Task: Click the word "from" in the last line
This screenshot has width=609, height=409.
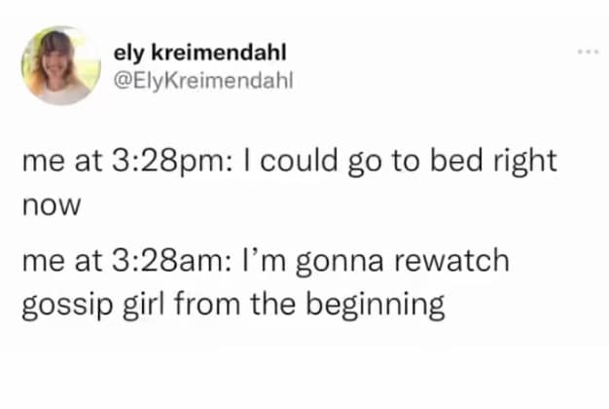Action: [x=207, y=305]
